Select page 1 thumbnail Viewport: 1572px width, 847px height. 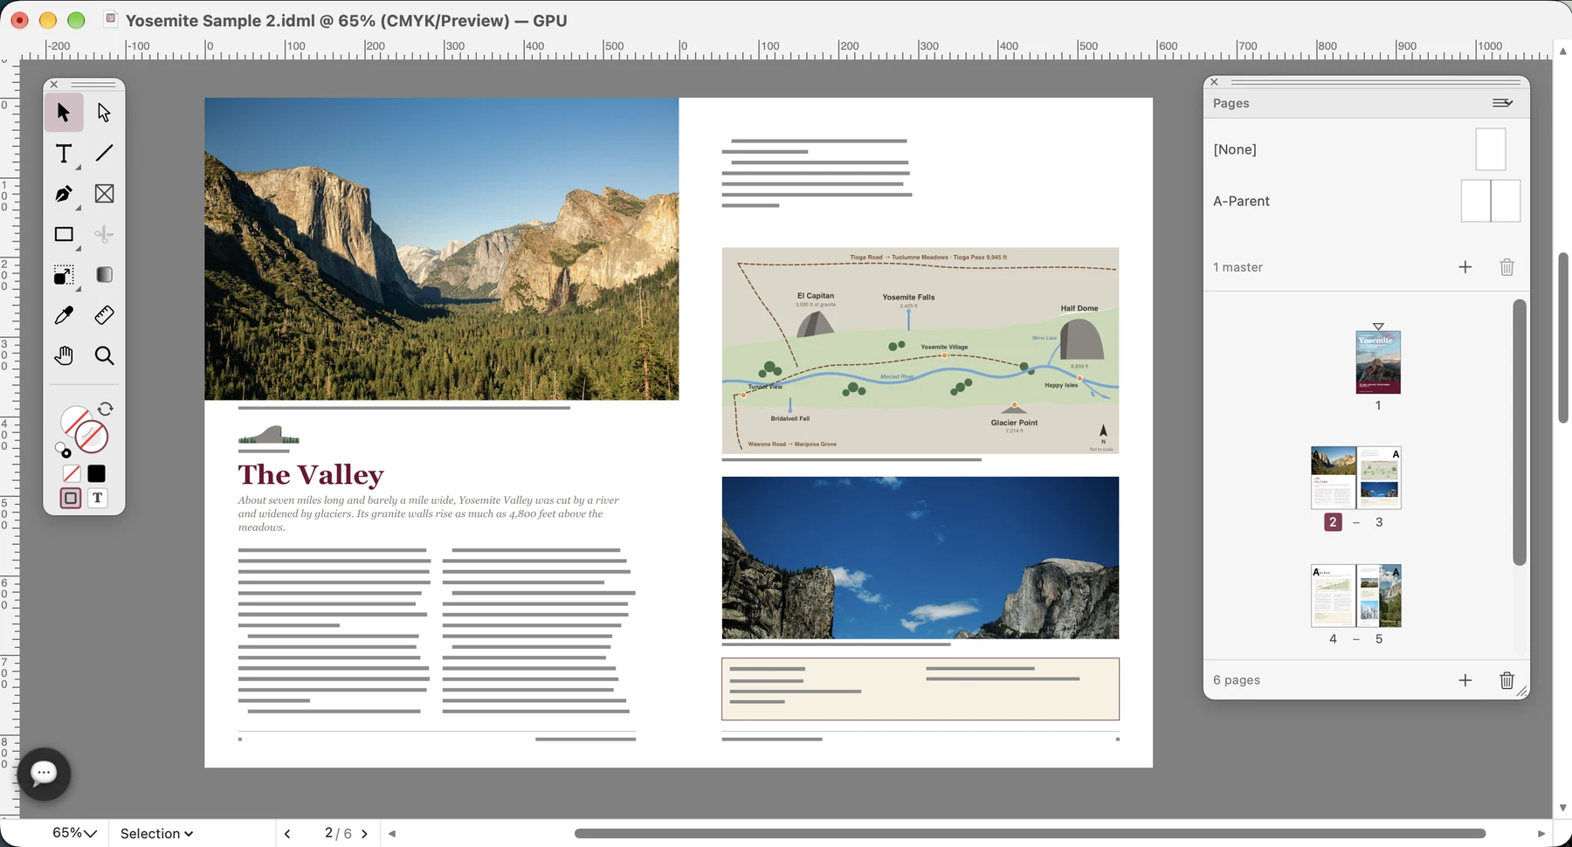pos(1378,362)
